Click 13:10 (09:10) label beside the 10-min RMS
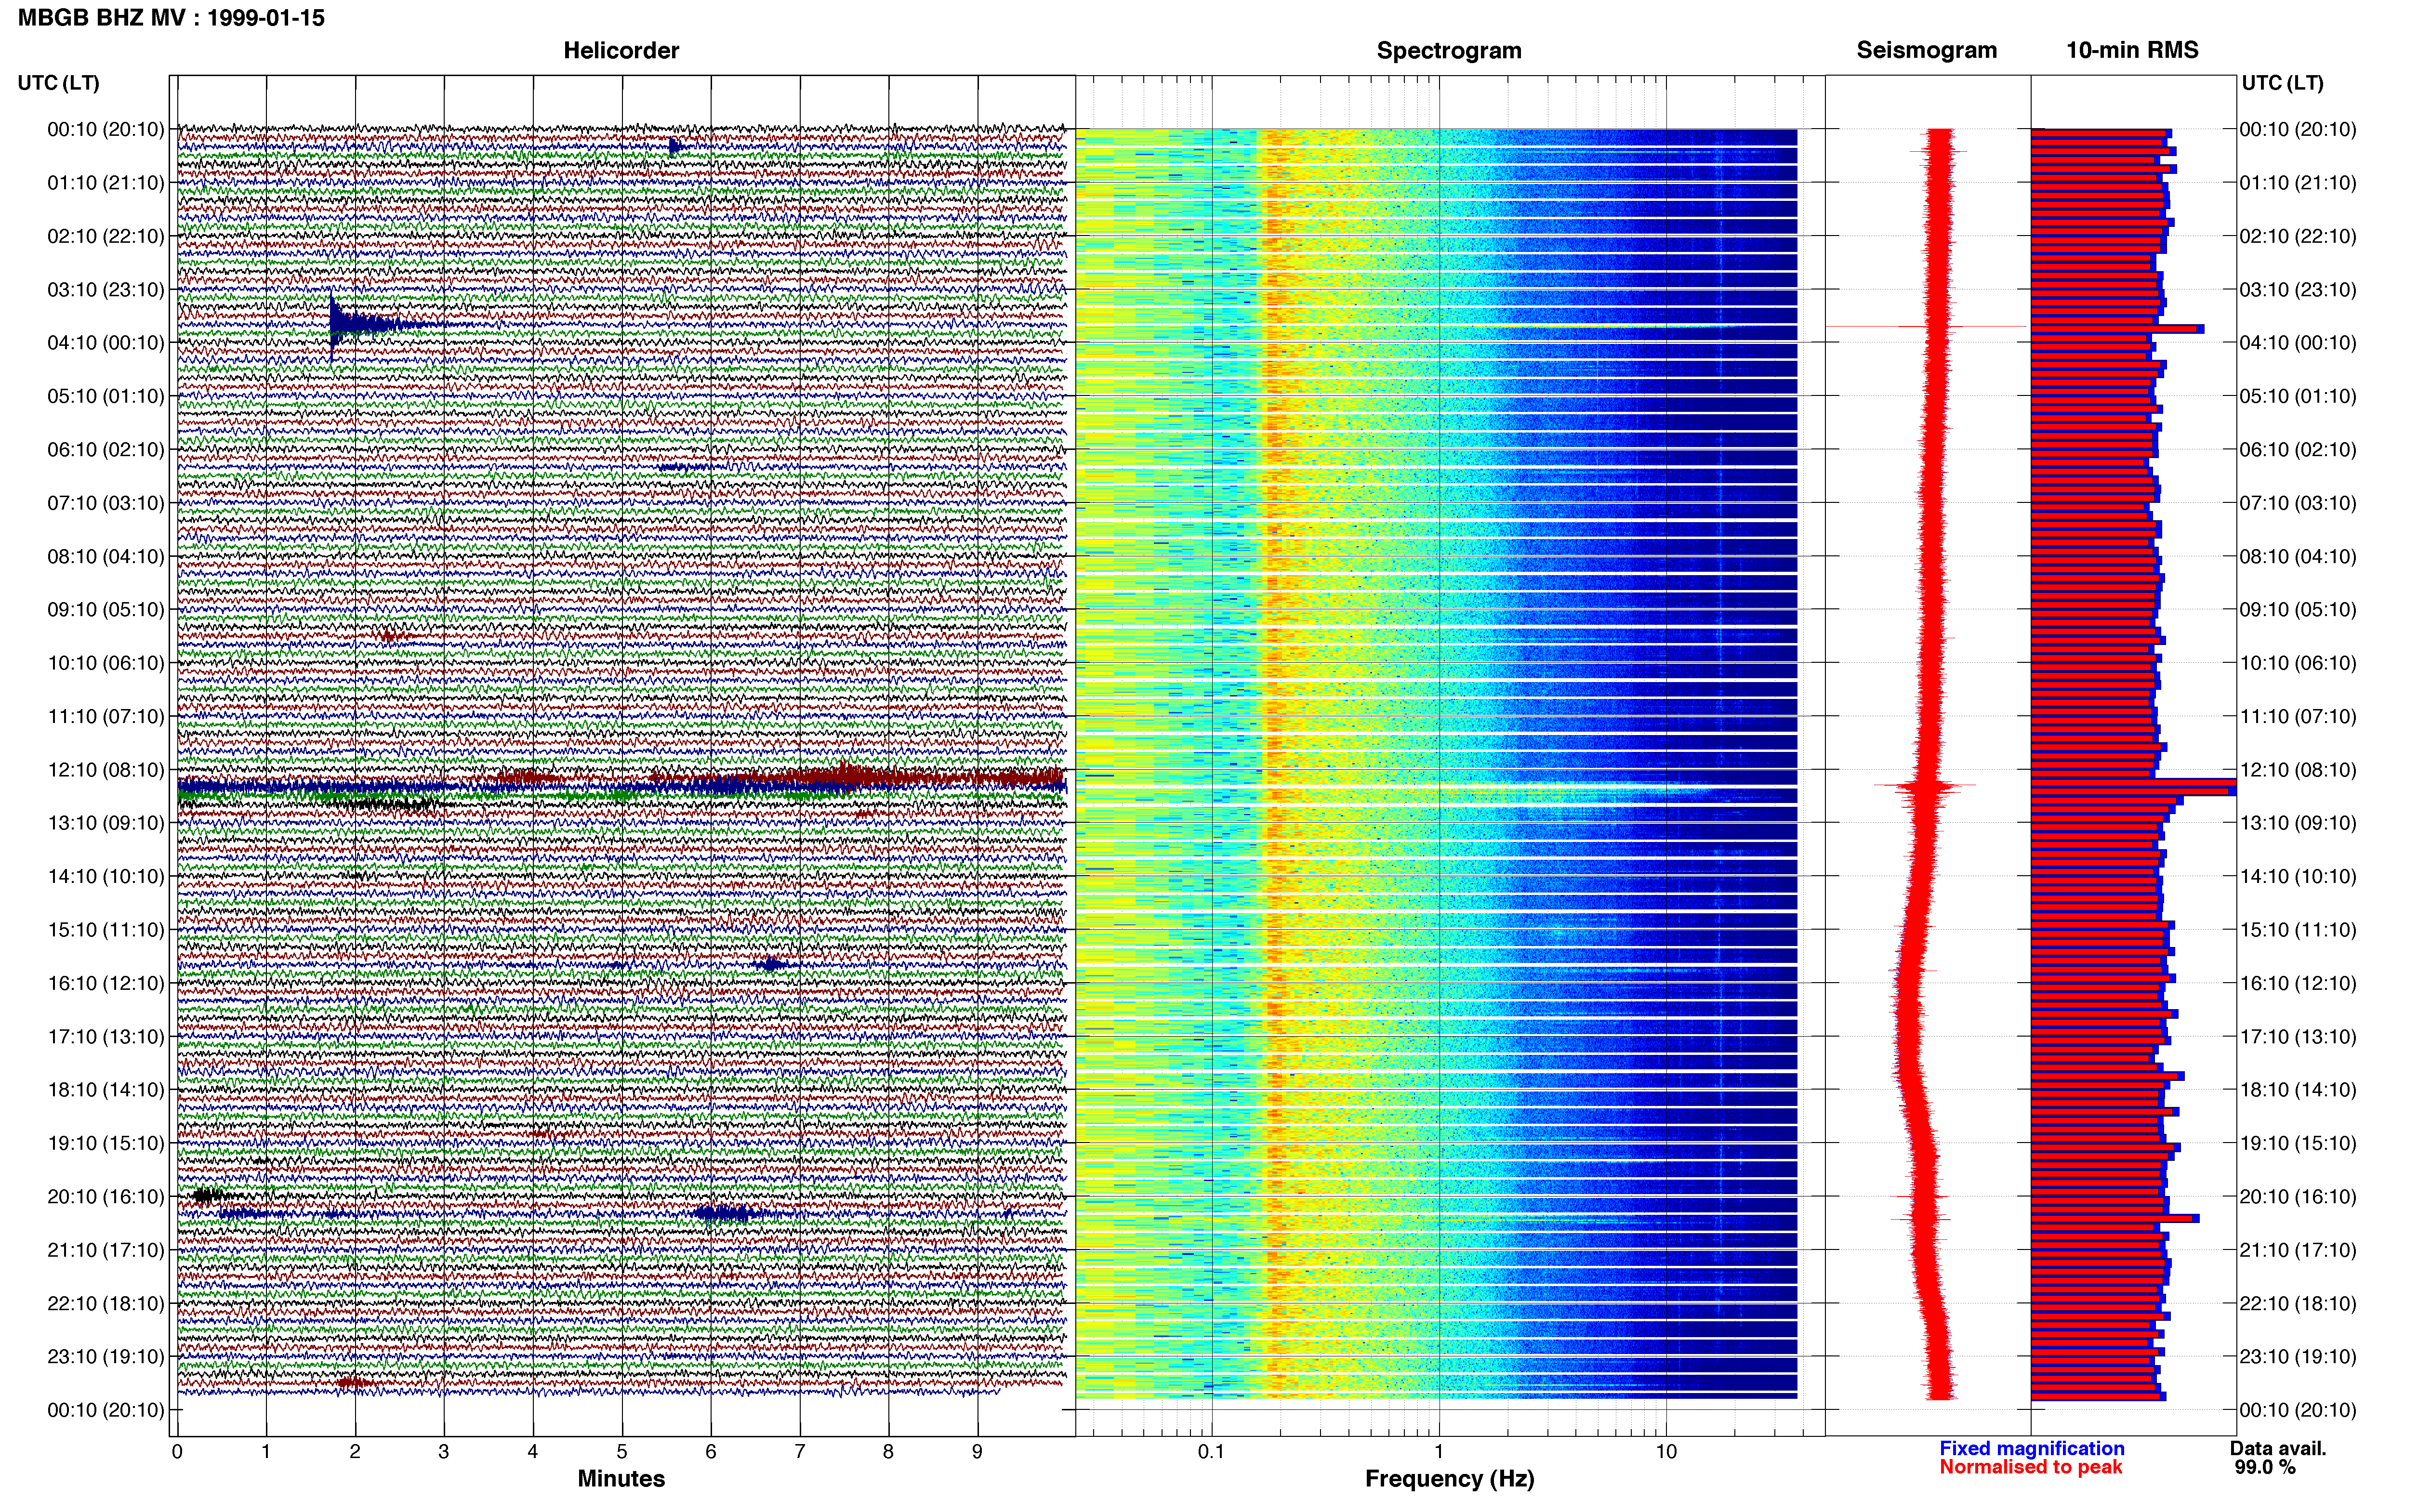2418x1512 pixels. (x=2298, y=823)
